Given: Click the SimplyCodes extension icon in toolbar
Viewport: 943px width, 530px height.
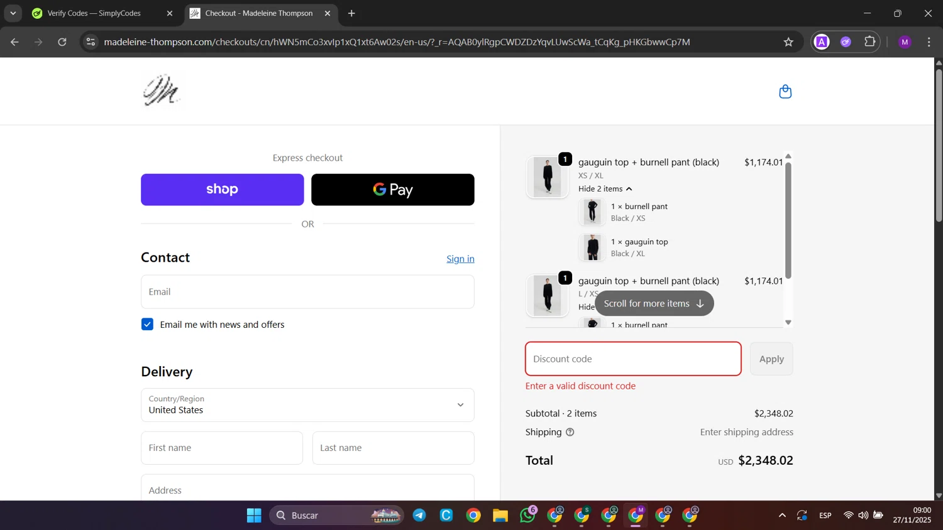Looking at the screenshot, I should pos(846,42).
